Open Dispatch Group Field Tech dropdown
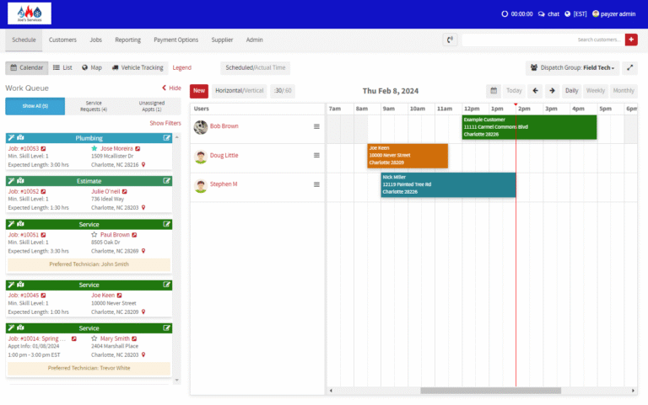 [573, 67]
